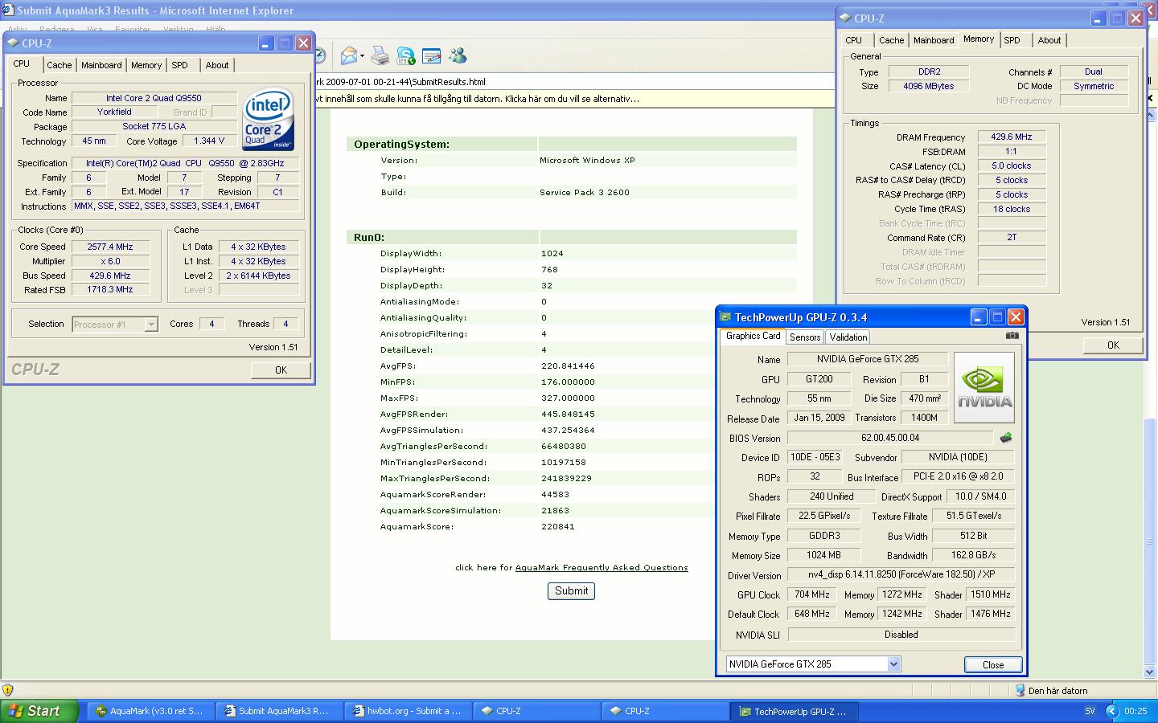1158x723 pixels.
Task: Open AquaMark Frequently Asked Questions link
Action: point(602,567)
